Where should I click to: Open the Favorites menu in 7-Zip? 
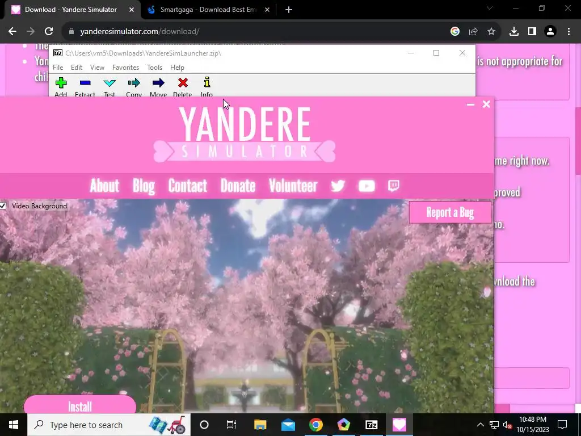125,68
